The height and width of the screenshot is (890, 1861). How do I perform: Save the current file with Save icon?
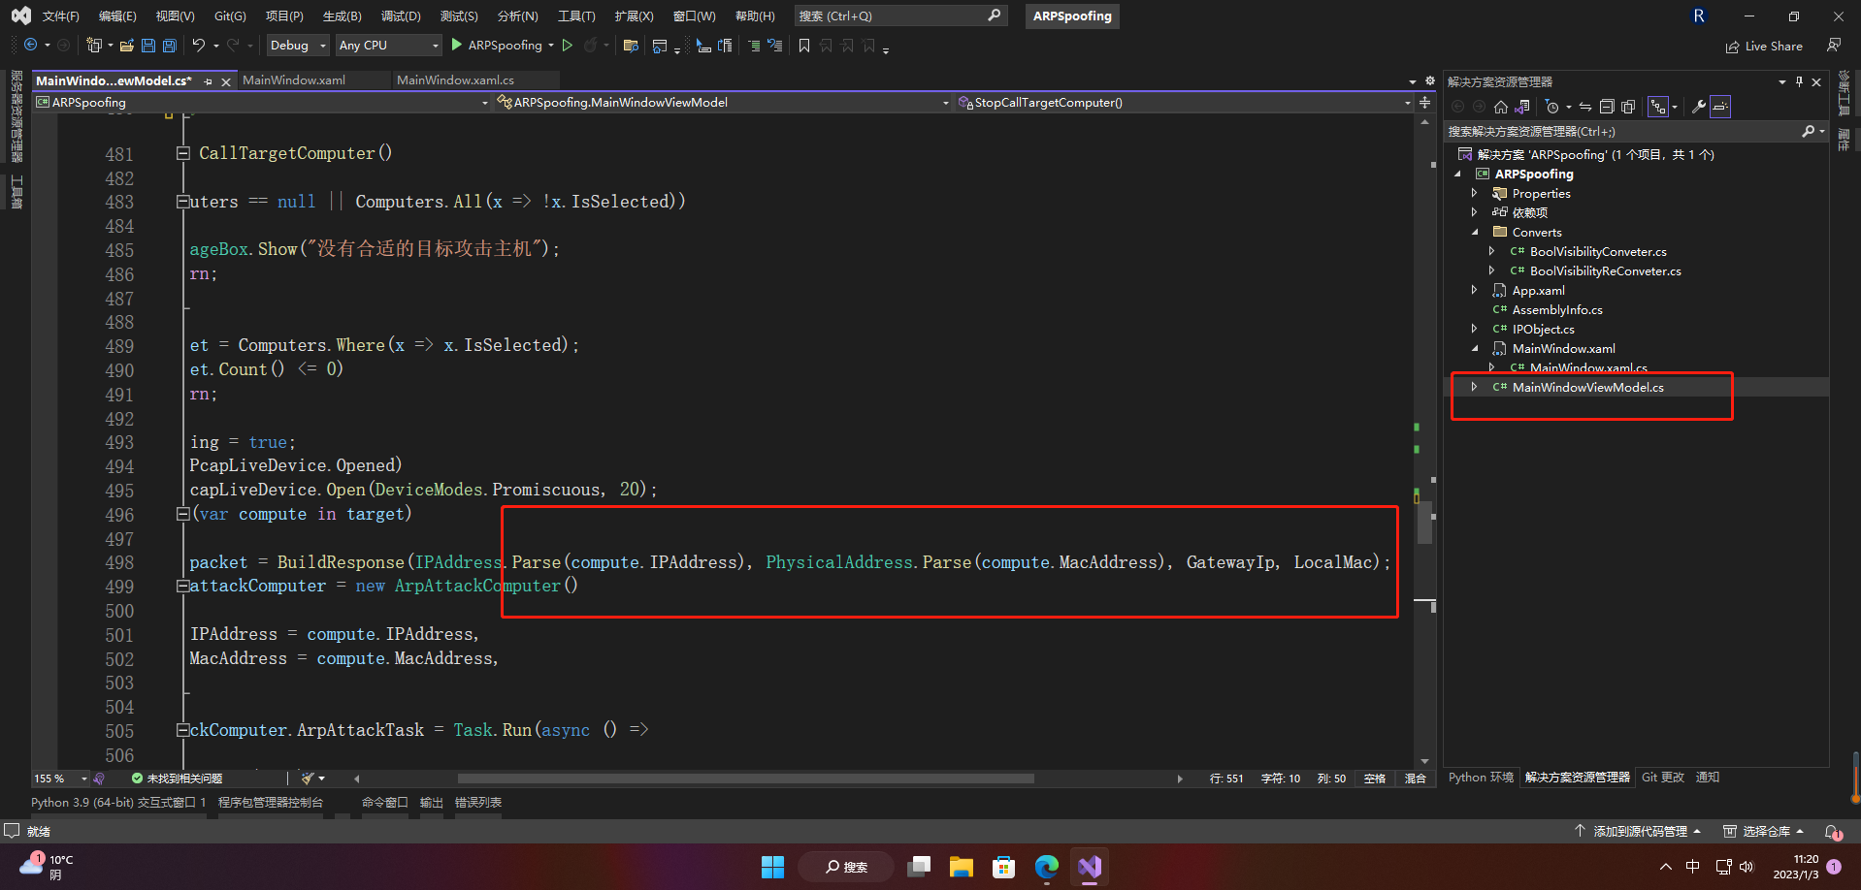click(x=148, y=45)
